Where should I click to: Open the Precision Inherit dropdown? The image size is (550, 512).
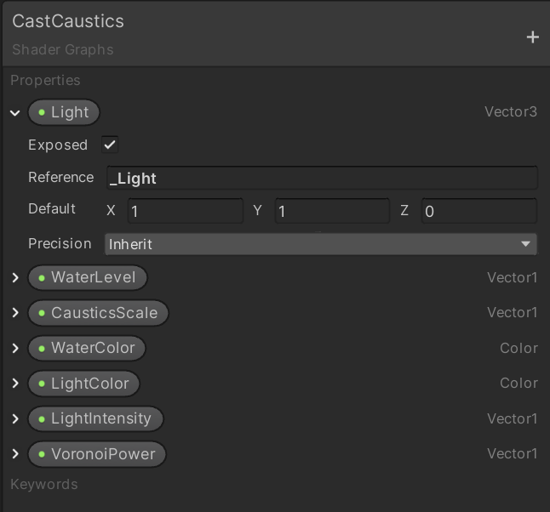click(x=321, y=244)
